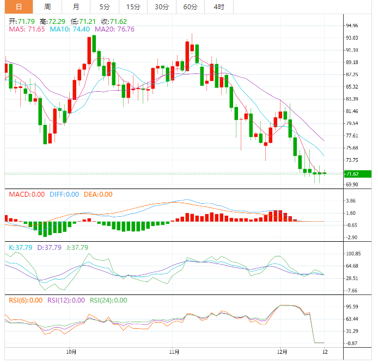
Task: Select the 15分 interval tab
Action: pos(132,7)
